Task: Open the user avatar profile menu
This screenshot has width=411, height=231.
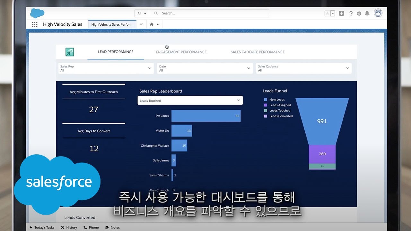Action: [x=378, y=13]
